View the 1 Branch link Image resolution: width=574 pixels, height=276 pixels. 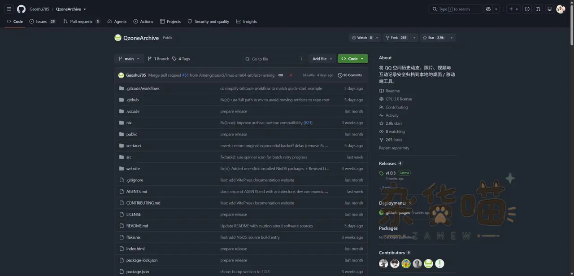pos(158,59)
